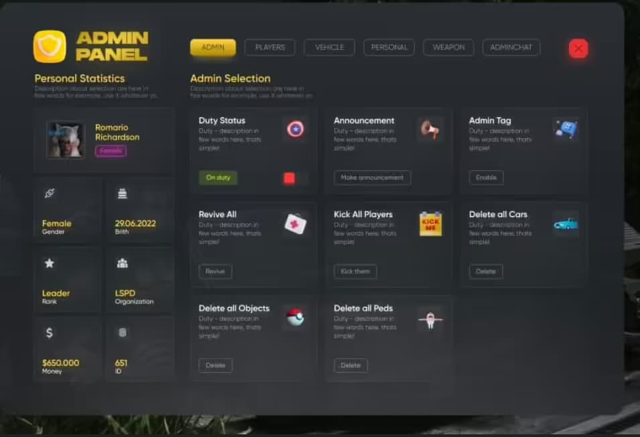Select the blue car icon on Delete all Cars
This screenshot has height=437, width=640.
pos(565,224)
